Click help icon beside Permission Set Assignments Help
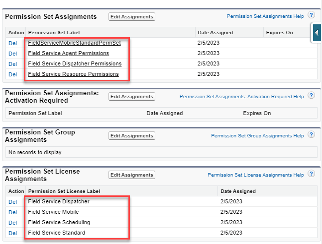Viewport: 322px width, 244px height. [x=312, y=16]
